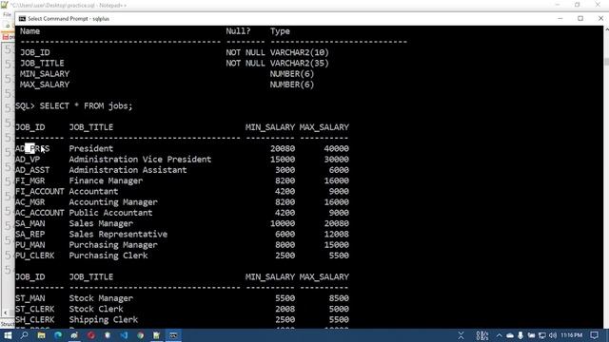
Task: Open taskbar search magnifier
Action: [x=24, y=335]
